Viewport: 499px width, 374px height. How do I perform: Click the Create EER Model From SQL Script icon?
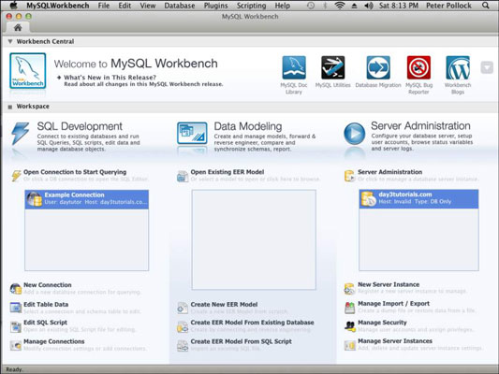(183, 345)
